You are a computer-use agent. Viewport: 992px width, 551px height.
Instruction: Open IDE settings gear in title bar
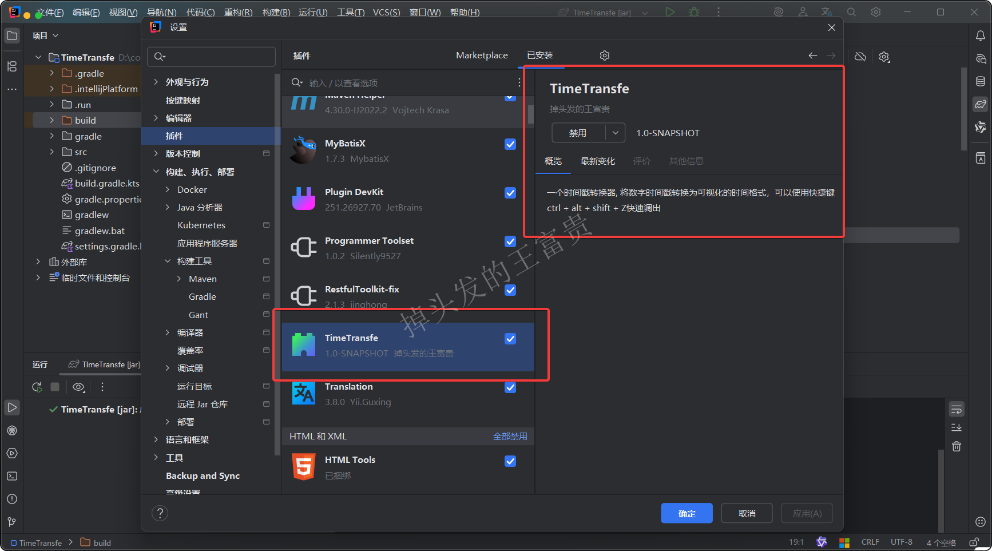pyautogui.click(x=876, y=12)
